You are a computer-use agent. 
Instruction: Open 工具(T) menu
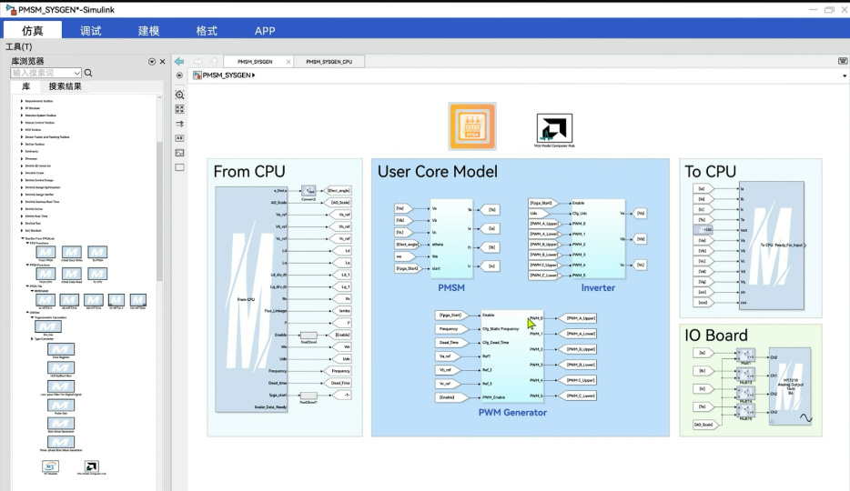pos(19,46)
